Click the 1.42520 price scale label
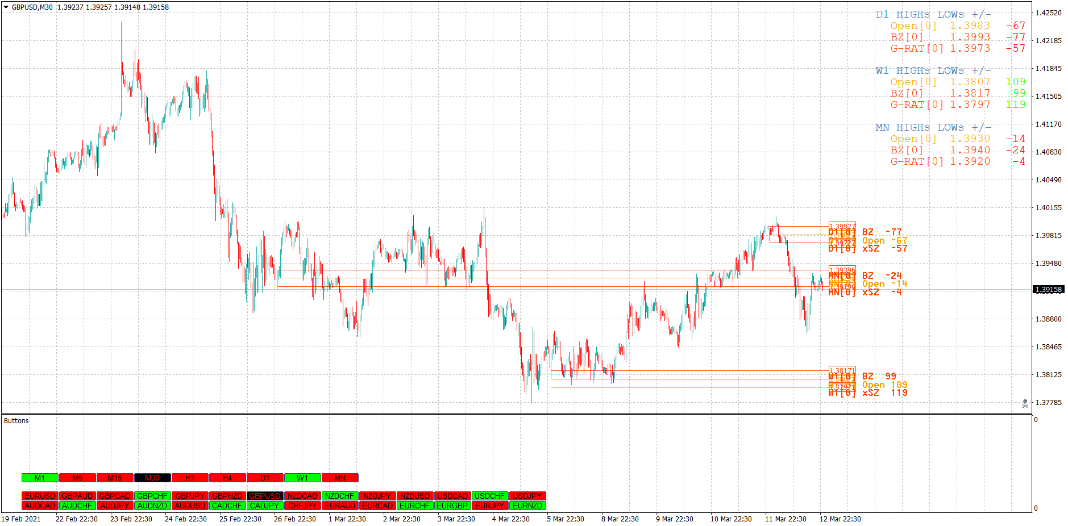Image resolution: width=1068 pixels, height=526 pixels. click(1049, 13)
